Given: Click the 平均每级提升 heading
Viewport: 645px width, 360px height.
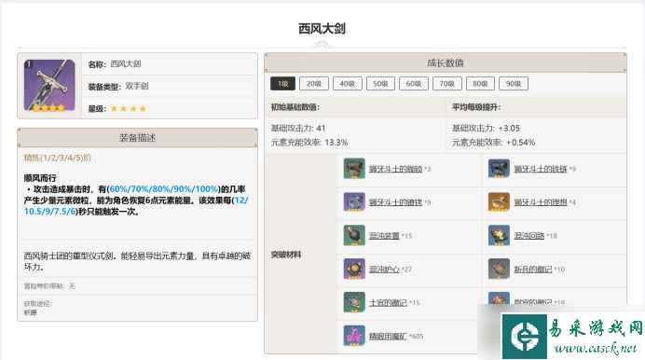Looking at the screenshot, I should coord(476,107).
